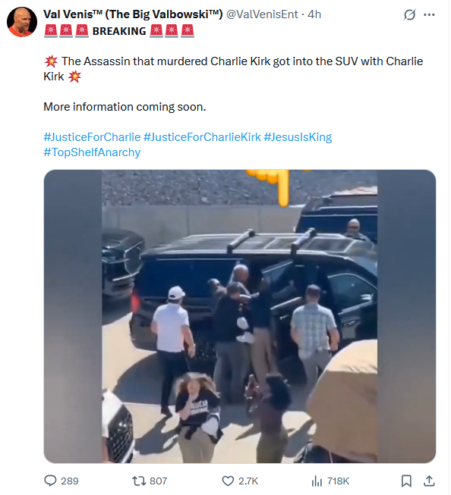Open the Grok explain icon

point(409,14)
